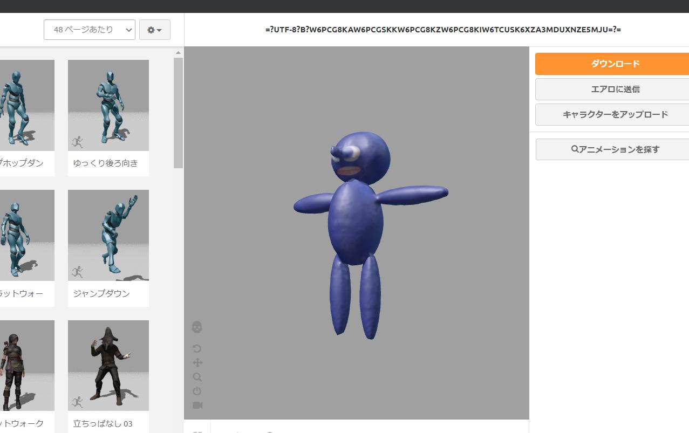The image size is (689, 433).
Task: Select the ジャンプダウン animation thumbnail
Action: 108,235
